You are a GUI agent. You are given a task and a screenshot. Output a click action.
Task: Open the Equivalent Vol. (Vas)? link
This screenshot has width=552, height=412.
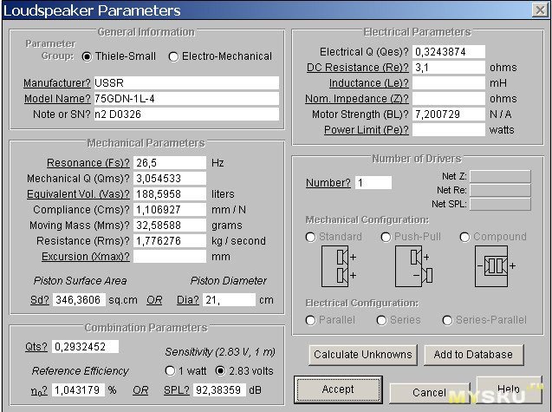[x=78, y=194]
